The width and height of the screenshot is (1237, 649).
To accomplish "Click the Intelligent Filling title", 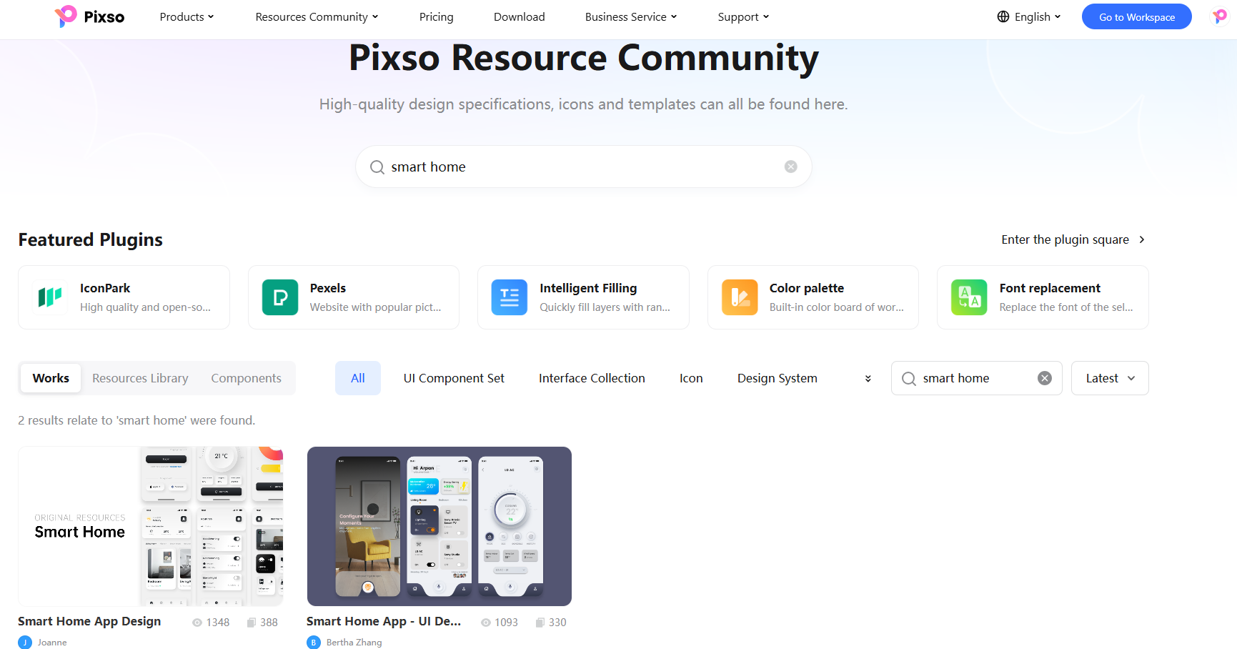I will [588, 288].
